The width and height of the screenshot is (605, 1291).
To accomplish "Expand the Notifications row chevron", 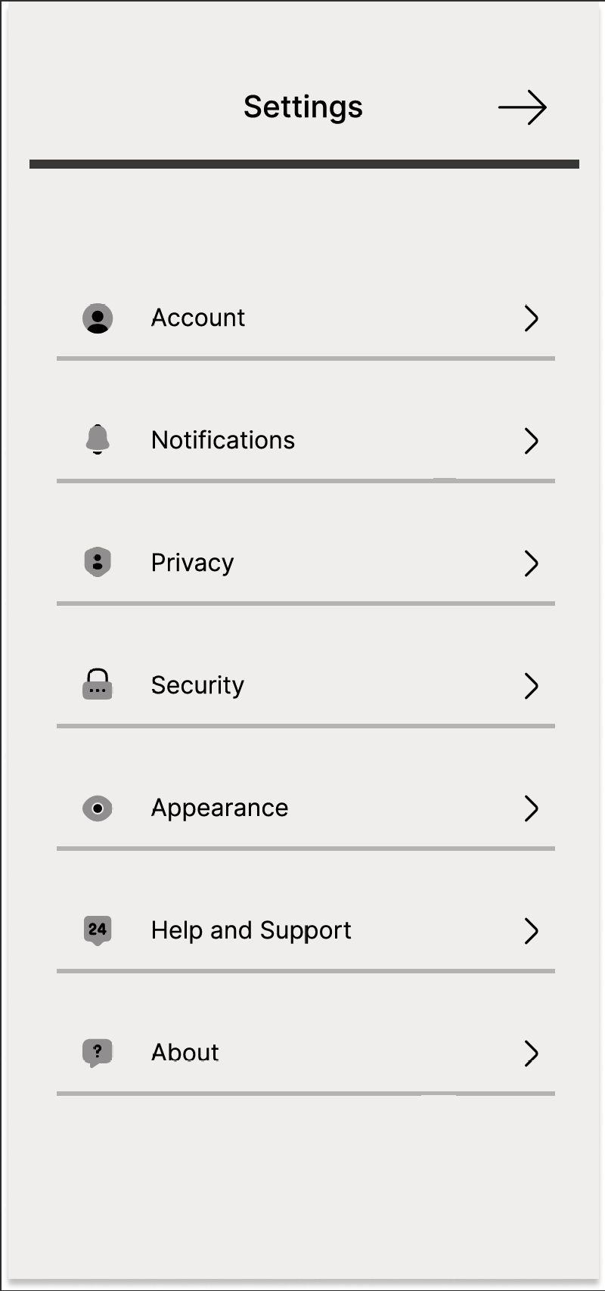I will pyautogui.click(x=532, y=441).
